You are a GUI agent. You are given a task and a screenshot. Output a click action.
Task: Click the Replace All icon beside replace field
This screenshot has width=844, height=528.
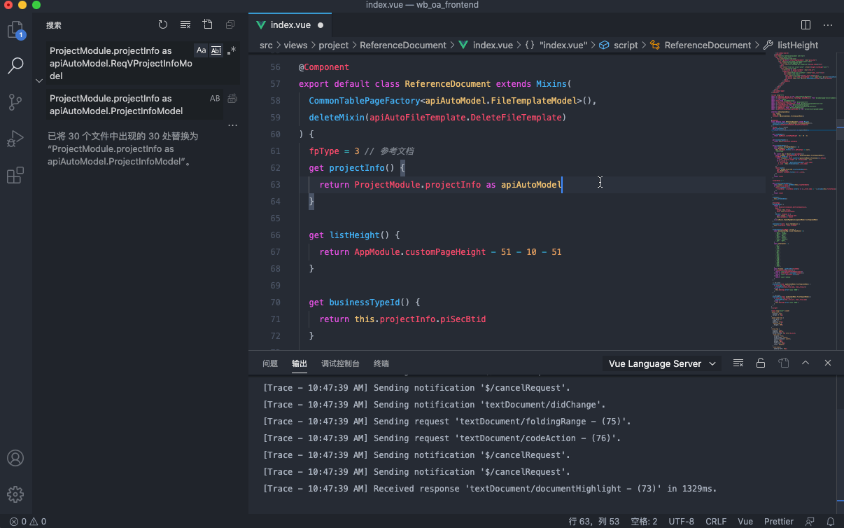(232, 99)
